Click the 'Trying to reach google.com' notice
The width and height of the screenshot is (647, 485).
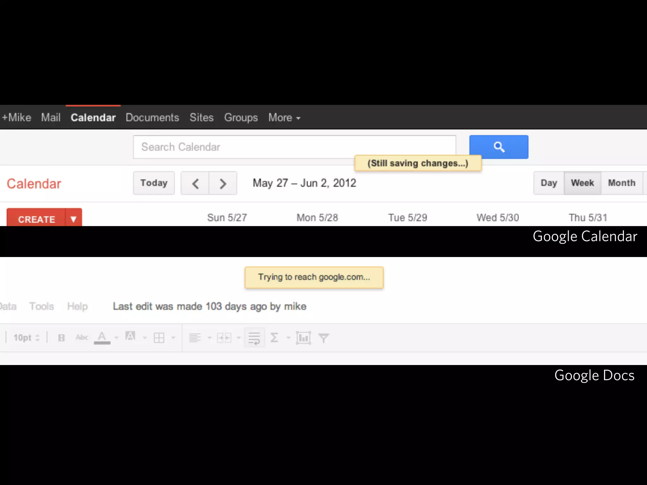click(314, 277)
